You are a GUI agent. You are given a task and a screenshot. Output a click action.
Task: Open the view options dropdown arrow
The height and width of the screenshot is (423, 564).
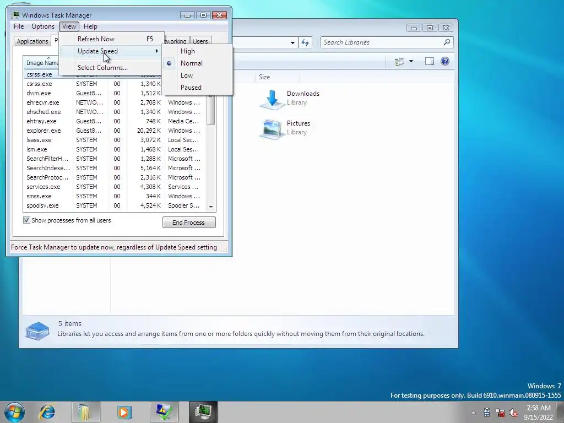tap(411, 62)
